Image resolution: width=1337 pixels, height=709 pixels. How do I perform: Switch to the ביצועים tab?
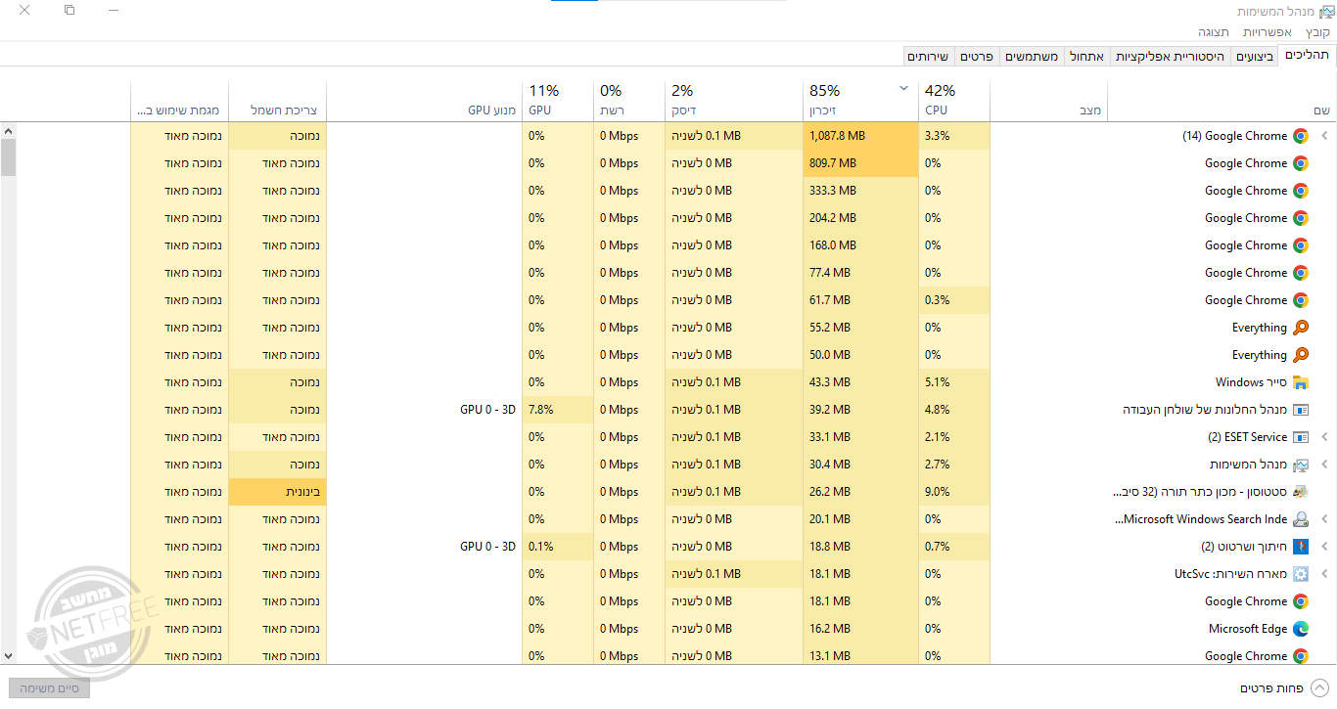tap(1255, 57)
